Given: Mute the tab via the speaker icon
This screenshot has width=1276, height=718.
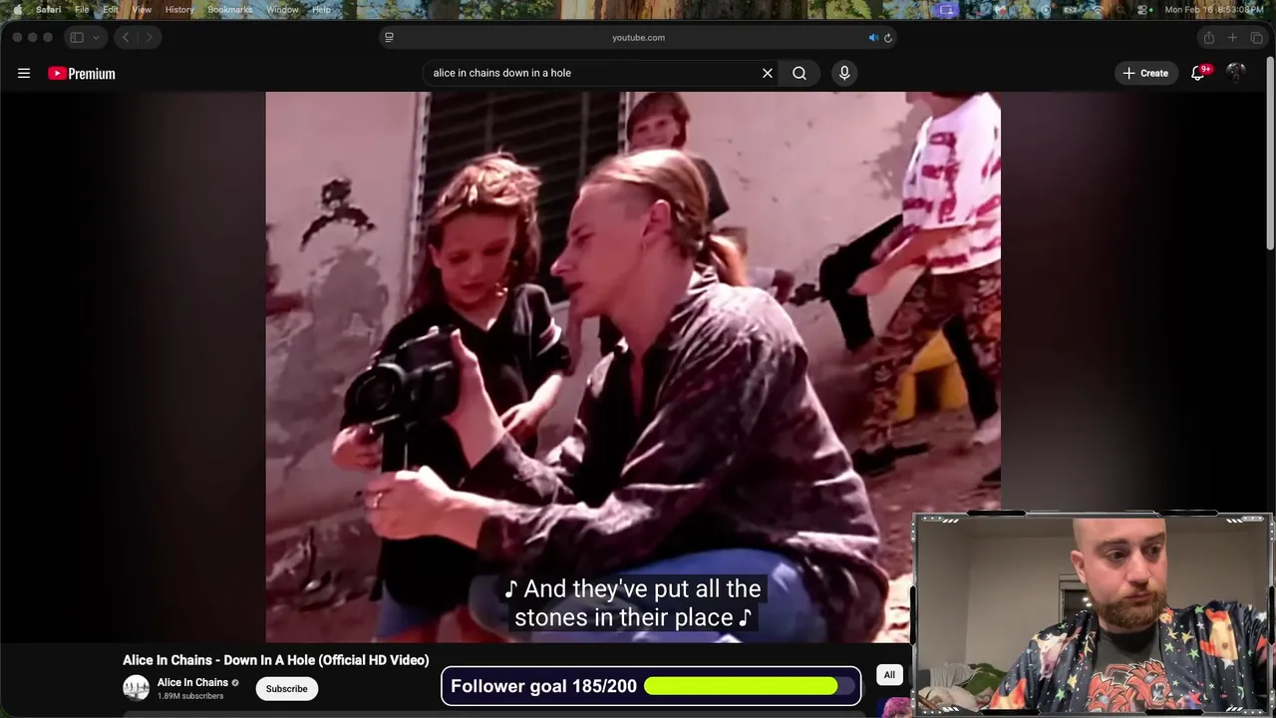Looking at the screenshot, I should point(873,37).
